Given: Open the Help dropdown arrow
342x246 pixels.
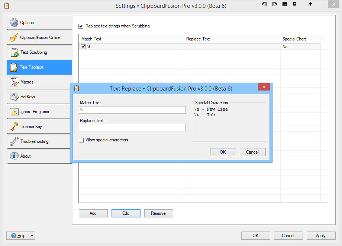Looking at the screenshot, I should [32, 236].
